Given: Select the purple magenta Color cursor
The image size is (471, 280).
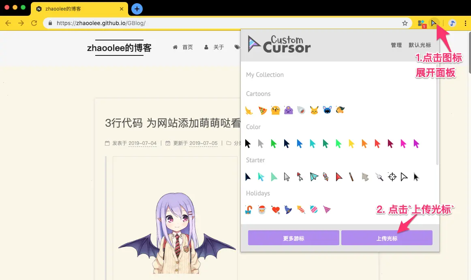Looking at the screenshot, I should (x=416, y=144).
